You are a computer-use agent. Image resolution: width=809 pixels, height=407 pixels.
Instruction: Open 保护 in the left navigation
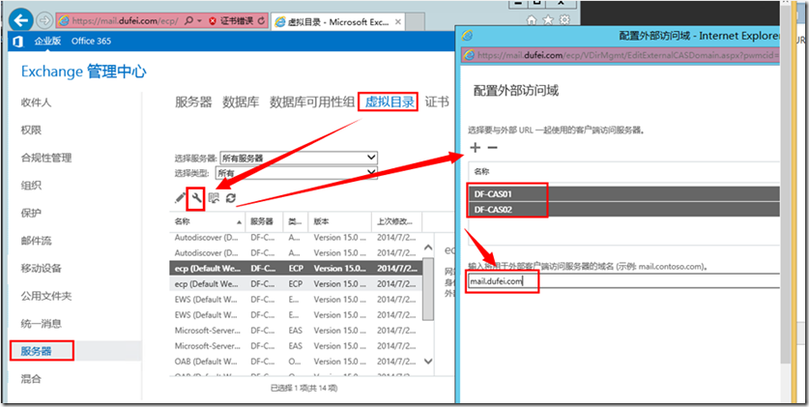31,213
